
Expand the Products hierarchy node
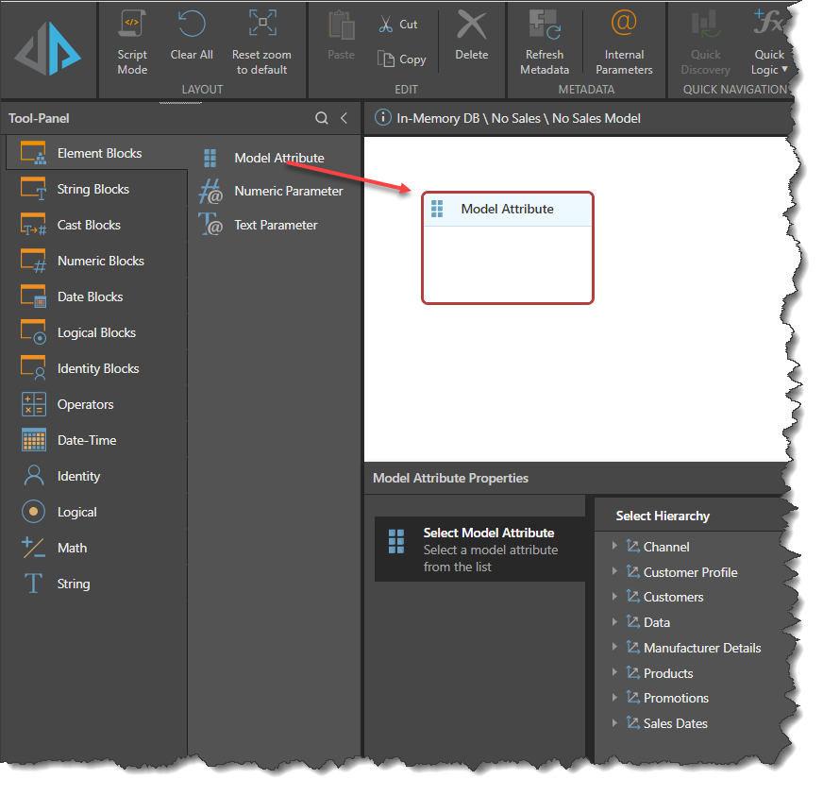pyautogui.click(x=615, y=673)
